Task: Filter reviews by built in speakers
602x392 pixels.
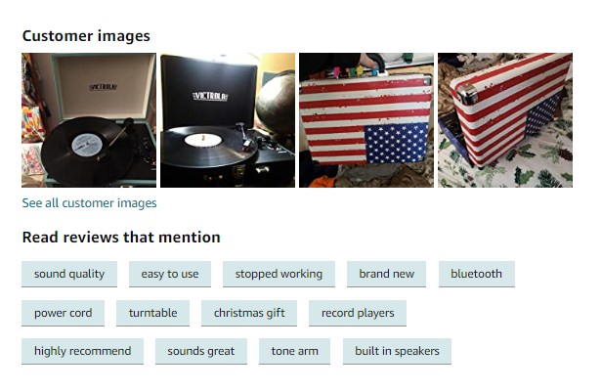Action: click(x=397, y=351)
